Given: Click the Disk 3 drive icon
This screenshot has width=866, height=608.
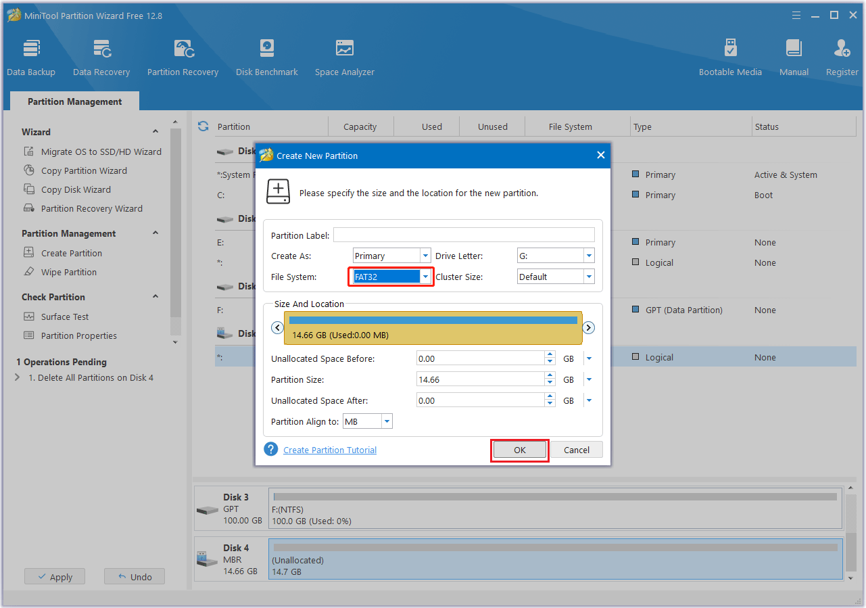Looking at the screenshot, I should coord(207,509).
